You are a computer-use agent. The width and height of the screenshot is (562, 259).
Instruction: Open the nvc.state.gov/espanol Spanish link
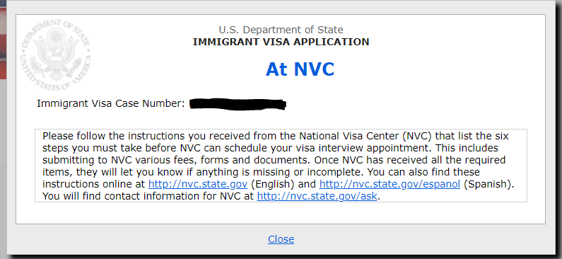coord(390,185)
